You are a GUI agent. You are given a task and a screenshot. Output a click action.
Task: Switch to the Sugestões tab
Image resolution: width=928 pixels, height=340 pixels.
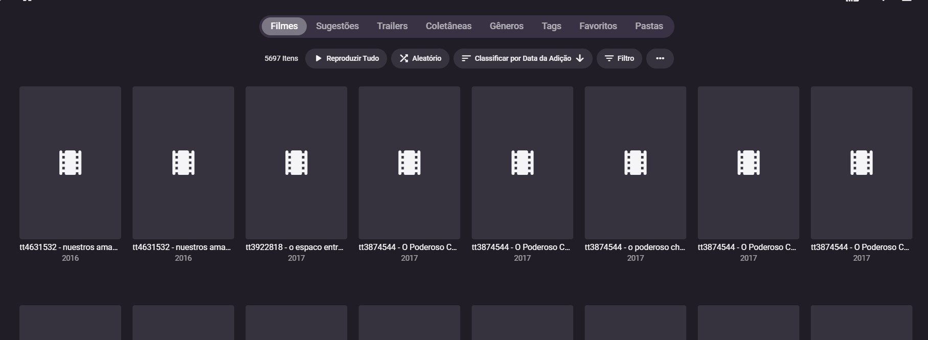(337, 26)
